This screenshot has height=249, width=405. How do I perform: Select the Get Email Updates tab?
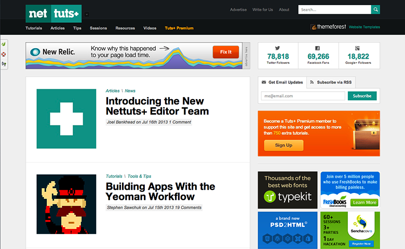click(282, 82)
